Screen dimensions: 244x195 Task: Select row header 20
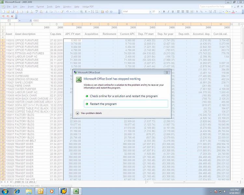click(x=3, y=89)
